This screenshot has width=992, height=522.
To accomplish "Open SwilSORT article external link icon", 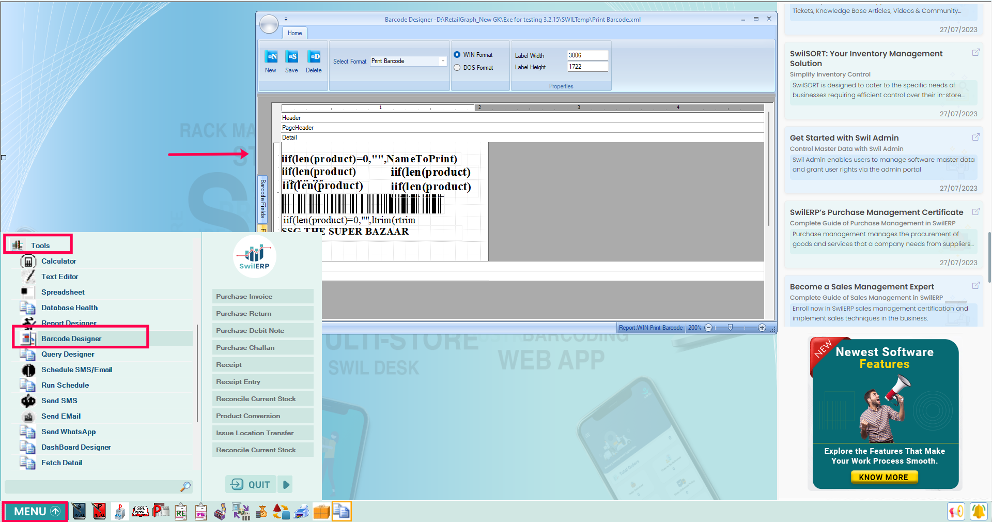I will [976, 52].
